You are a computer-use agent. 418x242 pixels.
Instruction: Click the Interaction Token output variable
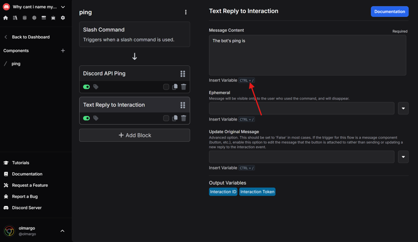[257, 192]
